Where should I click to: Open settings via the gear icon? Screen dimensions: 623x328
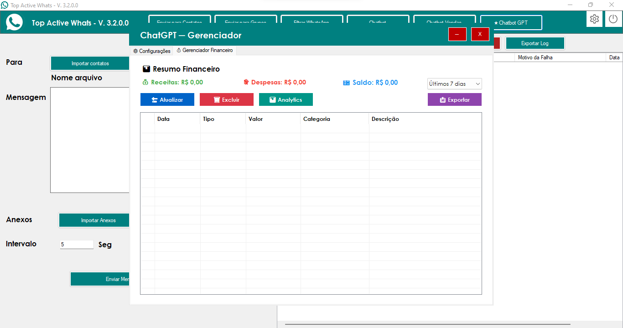point(594,19)
